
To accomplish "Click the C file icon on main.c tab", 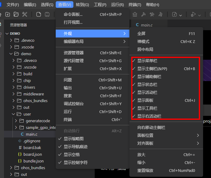I will pyautogui.click(x=137, y=25).
